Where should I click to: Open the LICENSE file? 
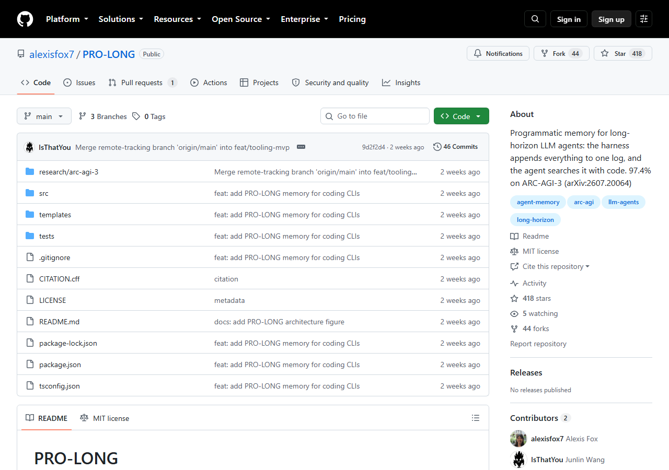52,300
